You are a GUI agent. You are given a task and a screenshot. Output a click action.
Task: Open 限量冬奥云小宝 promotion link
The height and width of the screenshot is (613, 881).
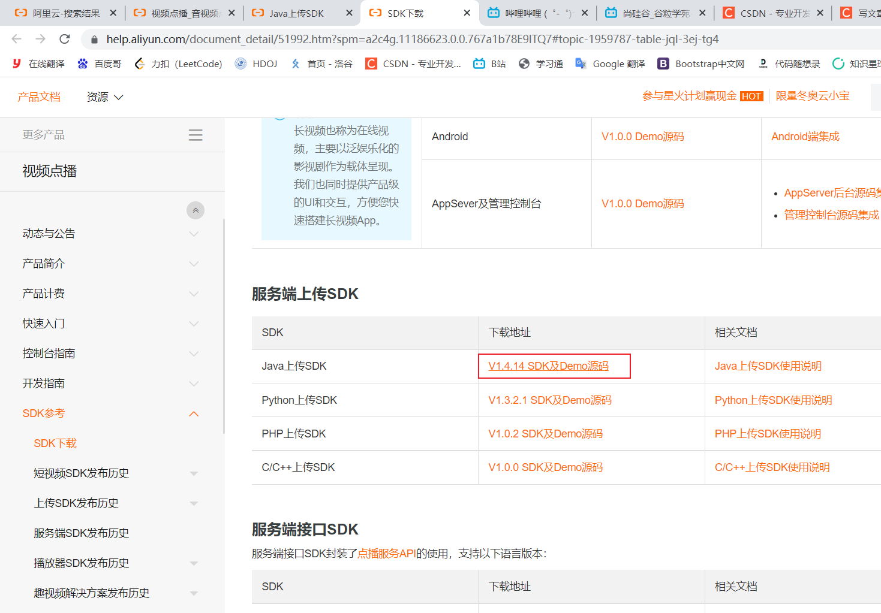813,96
